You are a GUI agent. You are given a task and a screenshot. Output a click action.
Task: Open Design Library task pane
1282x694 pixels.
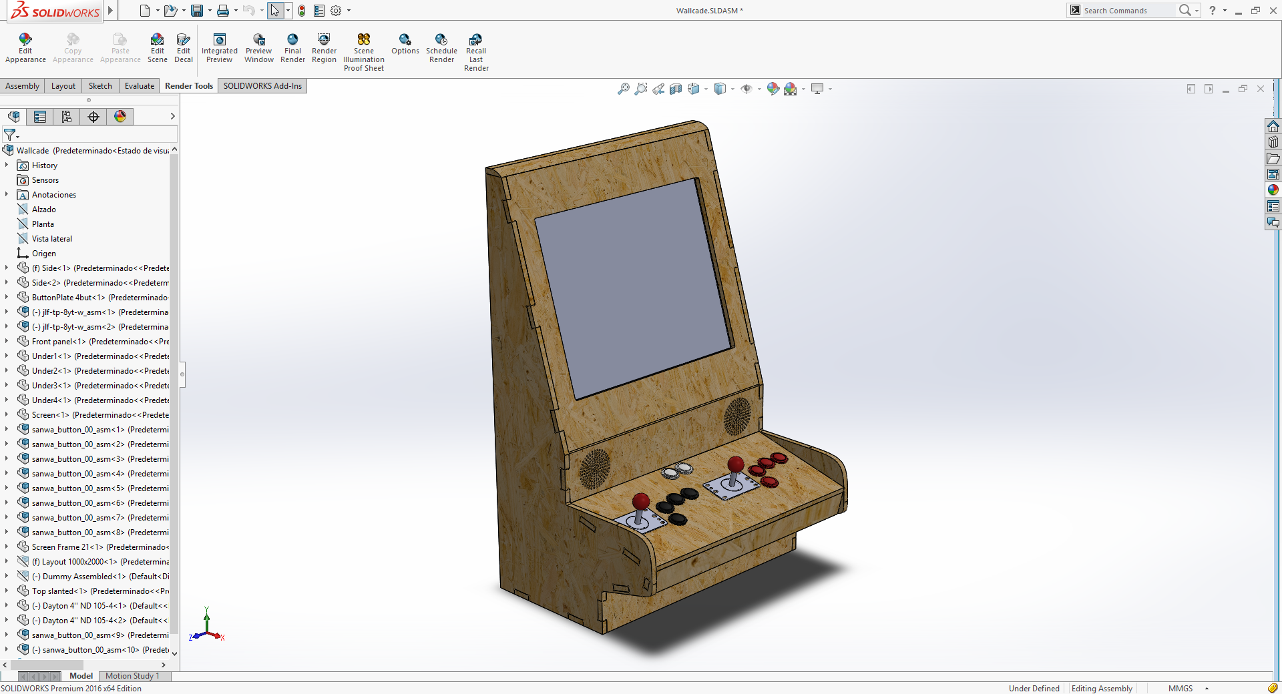(1273, 142)
